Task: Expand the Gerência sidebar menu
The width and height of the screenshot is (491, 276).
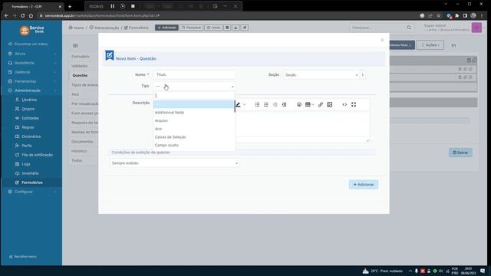Action: (31, 72)
